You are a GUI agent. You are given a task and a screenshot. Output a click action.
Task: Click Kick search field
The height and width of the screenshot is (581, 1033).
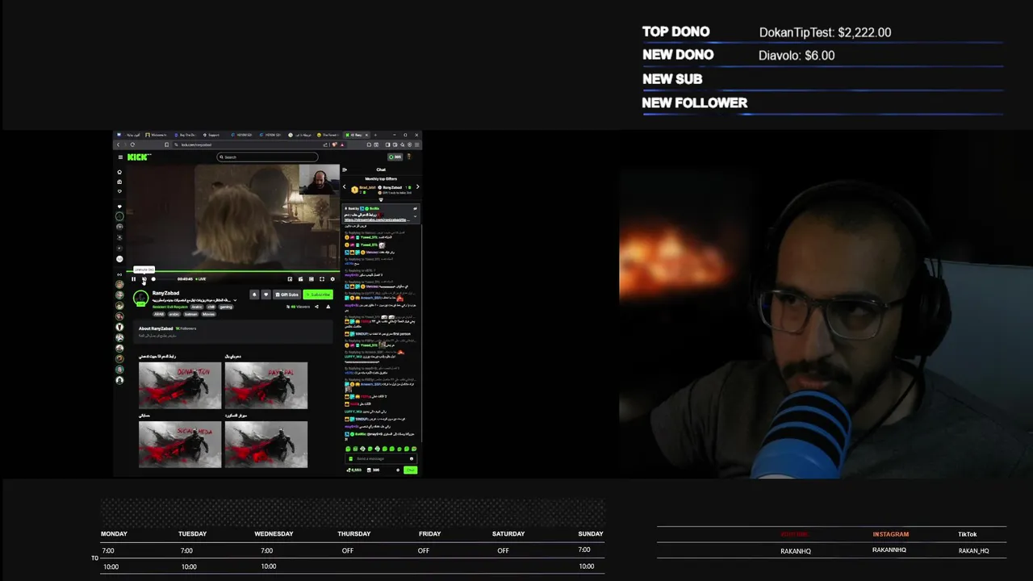tap(267, 157)
